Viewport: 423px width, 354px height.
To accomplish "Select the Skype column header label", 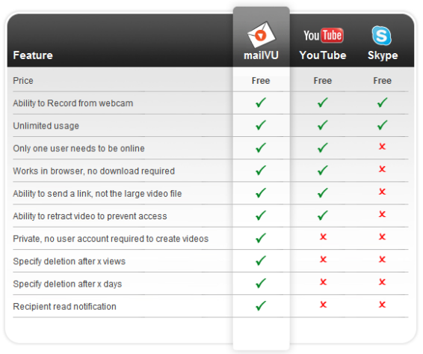I will click(x=383, y=55).
